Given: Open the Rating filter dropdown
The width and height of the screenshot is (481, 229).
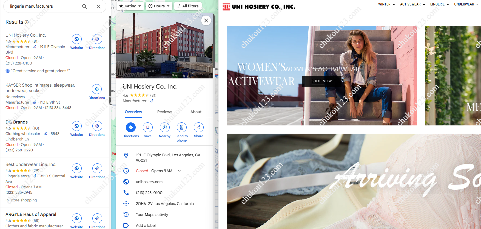Looking at the screenshot, I should coord(130,6).
